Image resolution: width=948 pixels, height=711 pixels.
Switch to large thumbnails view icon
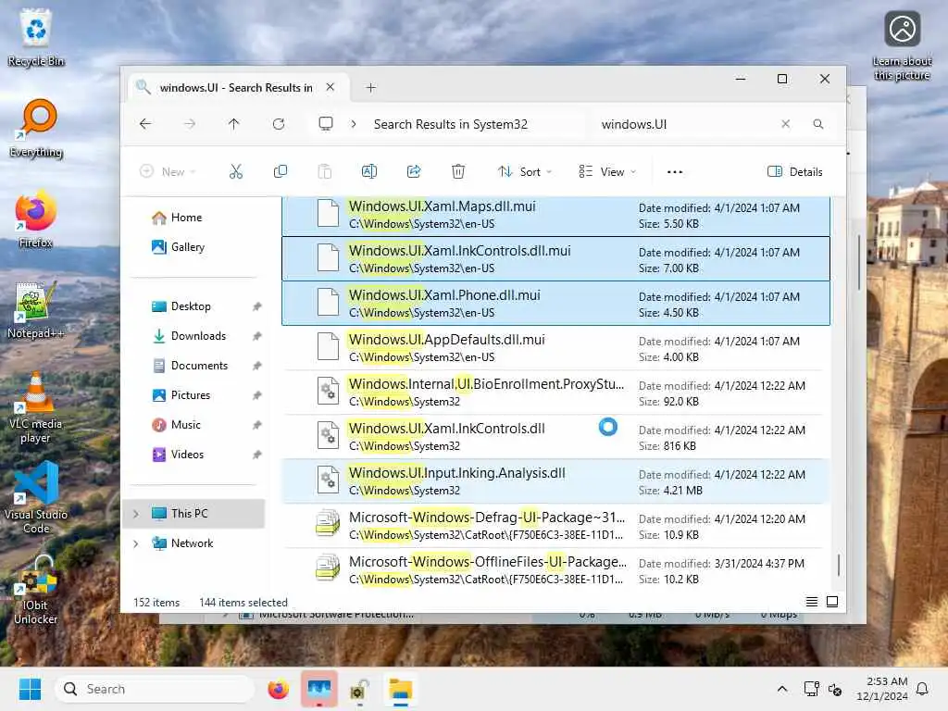[x=832, y=602]
